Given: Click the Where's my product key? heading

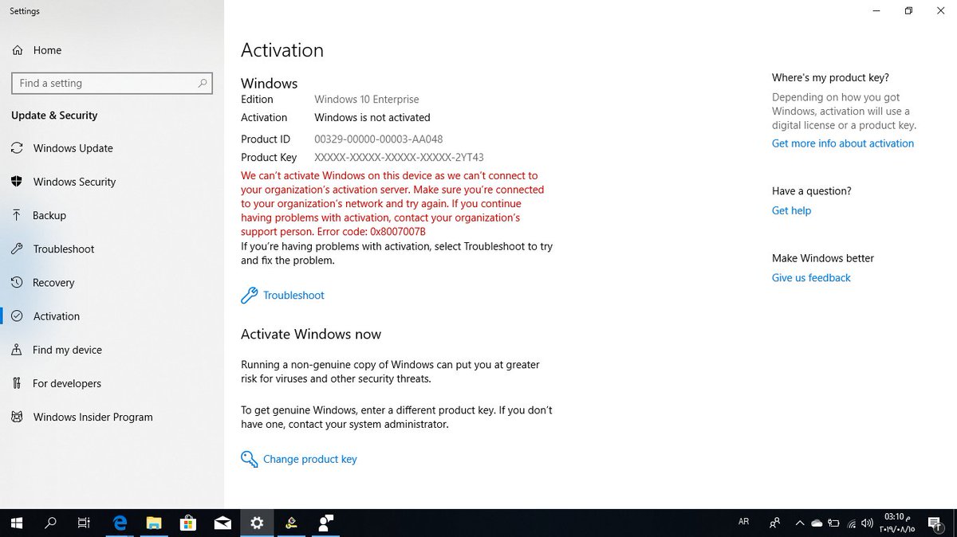Looking at the screenshot, I should [830, 77].
